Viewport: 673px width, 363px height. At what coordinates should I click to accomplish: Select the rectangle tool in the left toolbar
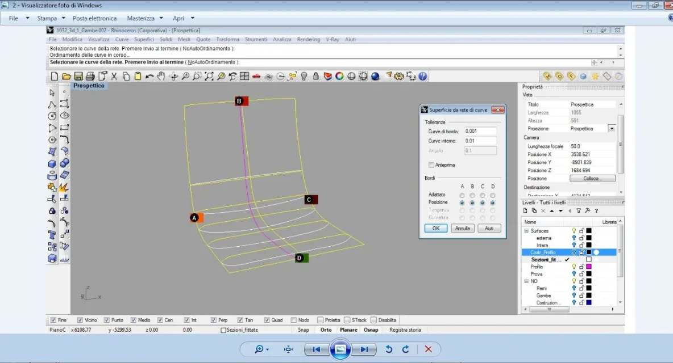coord(64,128)
